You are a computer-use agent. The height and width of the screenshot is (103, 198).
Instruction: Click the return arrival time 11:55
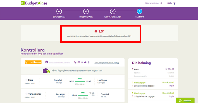click(x=92, y=95)
